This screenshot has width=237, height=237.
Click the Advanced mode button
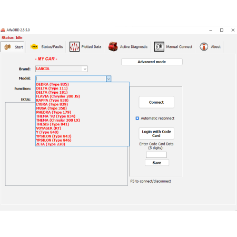click(152, 62)
